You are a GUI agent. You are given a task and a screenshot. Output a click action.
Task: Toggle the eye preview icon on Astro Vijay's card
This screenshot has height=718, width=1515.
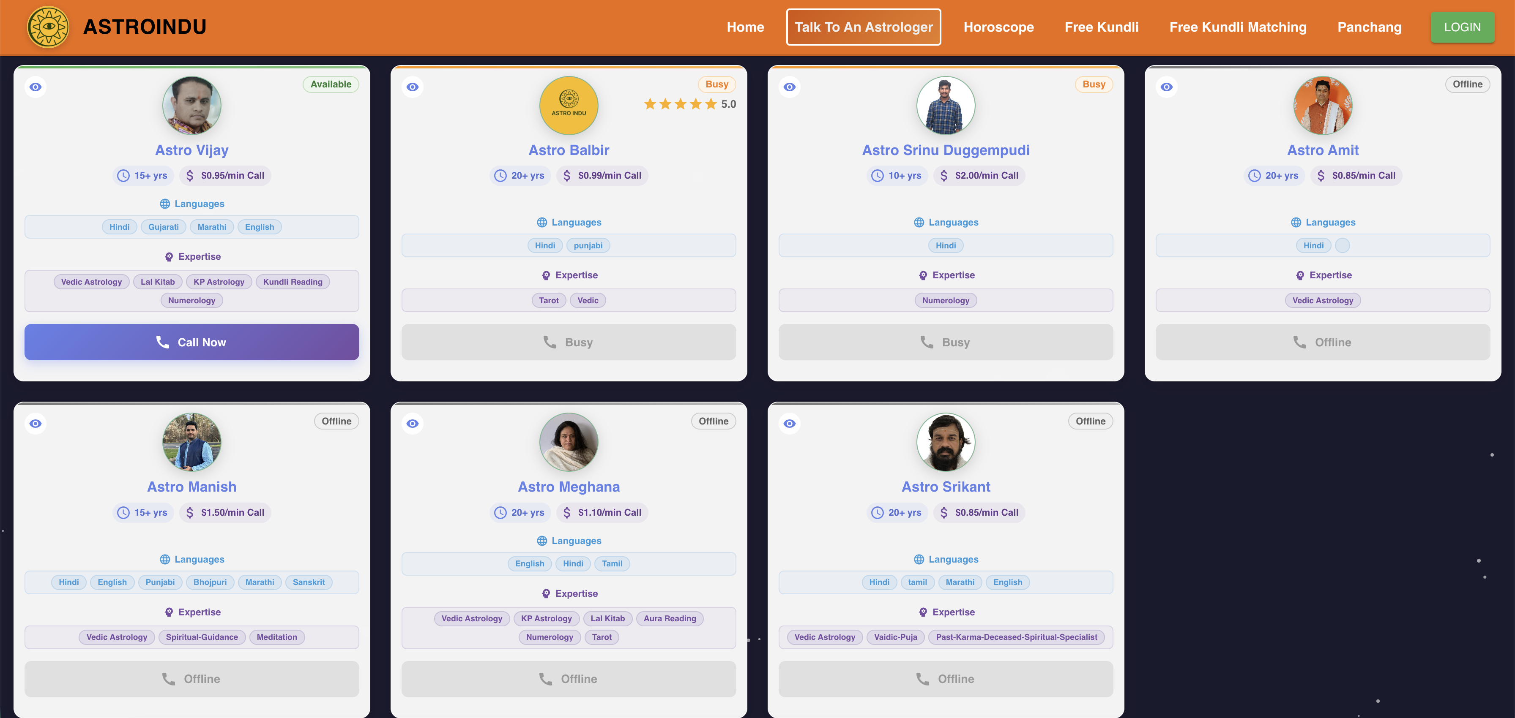(x=35, y=87)
